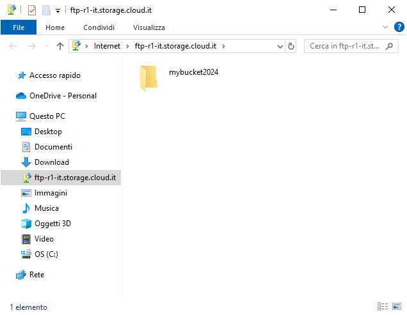Click the Documenti page icon
This screenshot has width=407, height=315.
[x=26, y=147]
